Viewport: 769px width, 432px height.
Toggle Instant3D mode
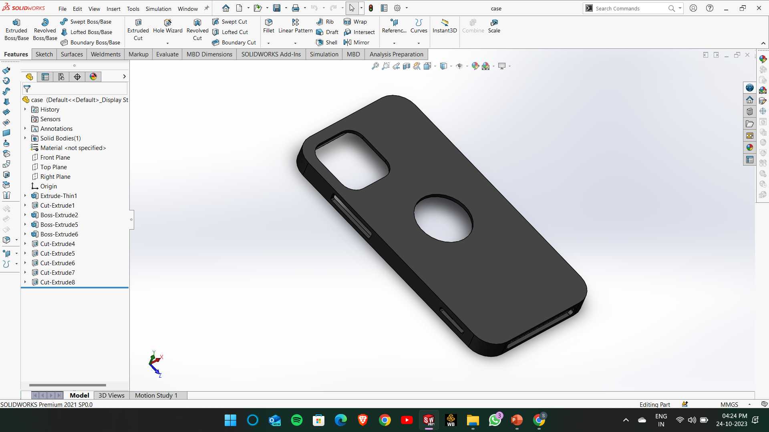445,26
